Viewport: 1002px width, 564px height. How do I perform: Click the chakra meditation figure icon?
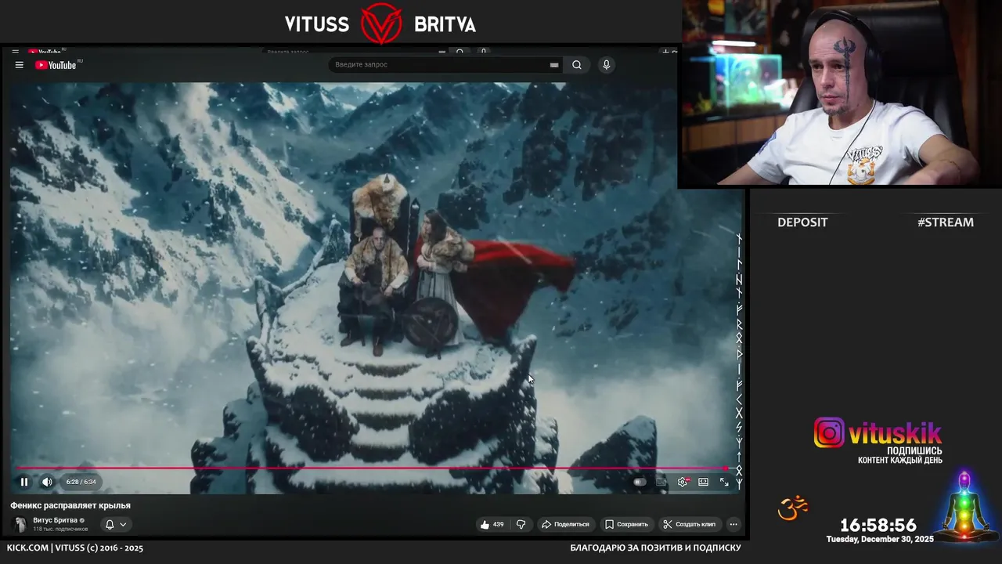pyautogui.click(x=964, y=506)
